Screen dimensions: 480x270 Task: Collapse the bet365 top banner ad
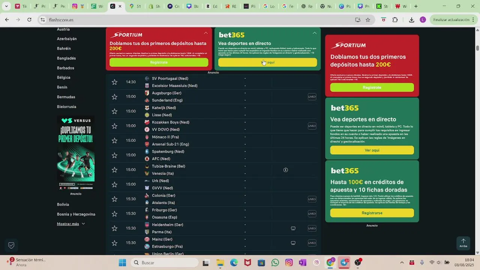point(315,33)
